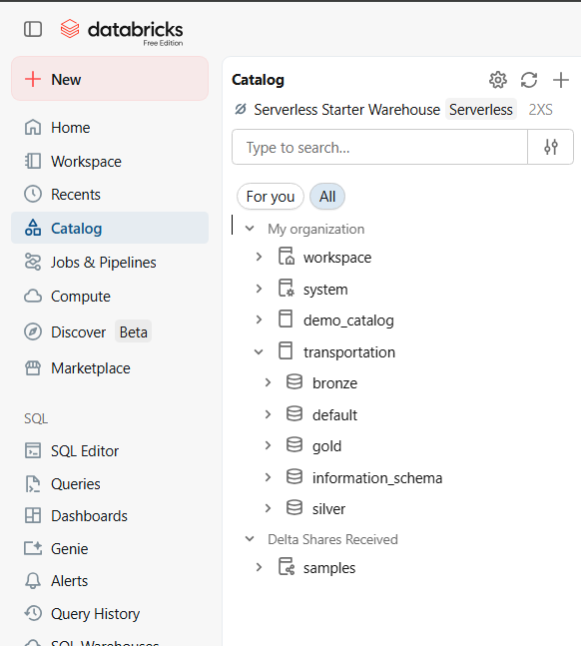The image size is (581, 646).
Task: Expand the demo_catalog node
Action: [x=259, y=320]
